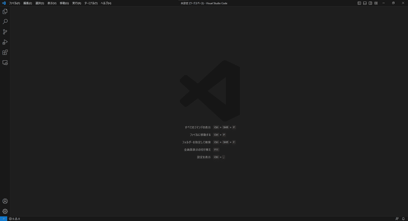Image resolution: width=408 pixels, height=221 pixels.
Task: Restore down the Visual Studio Code window
Action: [393, 3]
